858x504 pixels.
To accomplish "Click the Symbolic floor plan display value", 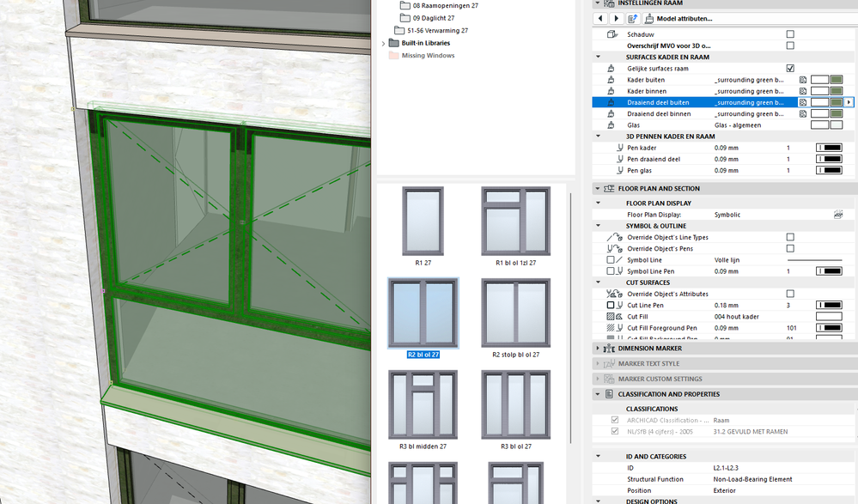I will [727, 215].
